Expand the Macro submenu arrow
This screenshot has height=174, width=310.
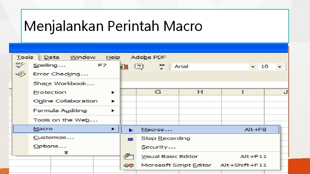pos(113,129)
